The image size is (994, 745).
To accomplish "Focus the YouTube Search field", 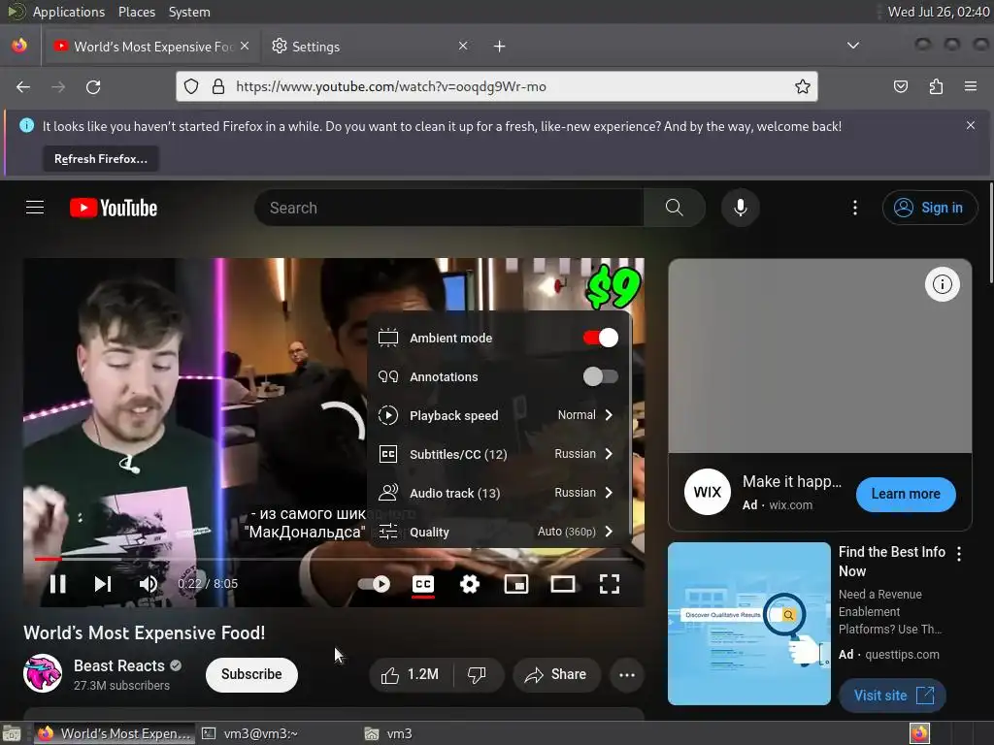I will point(448,208).
